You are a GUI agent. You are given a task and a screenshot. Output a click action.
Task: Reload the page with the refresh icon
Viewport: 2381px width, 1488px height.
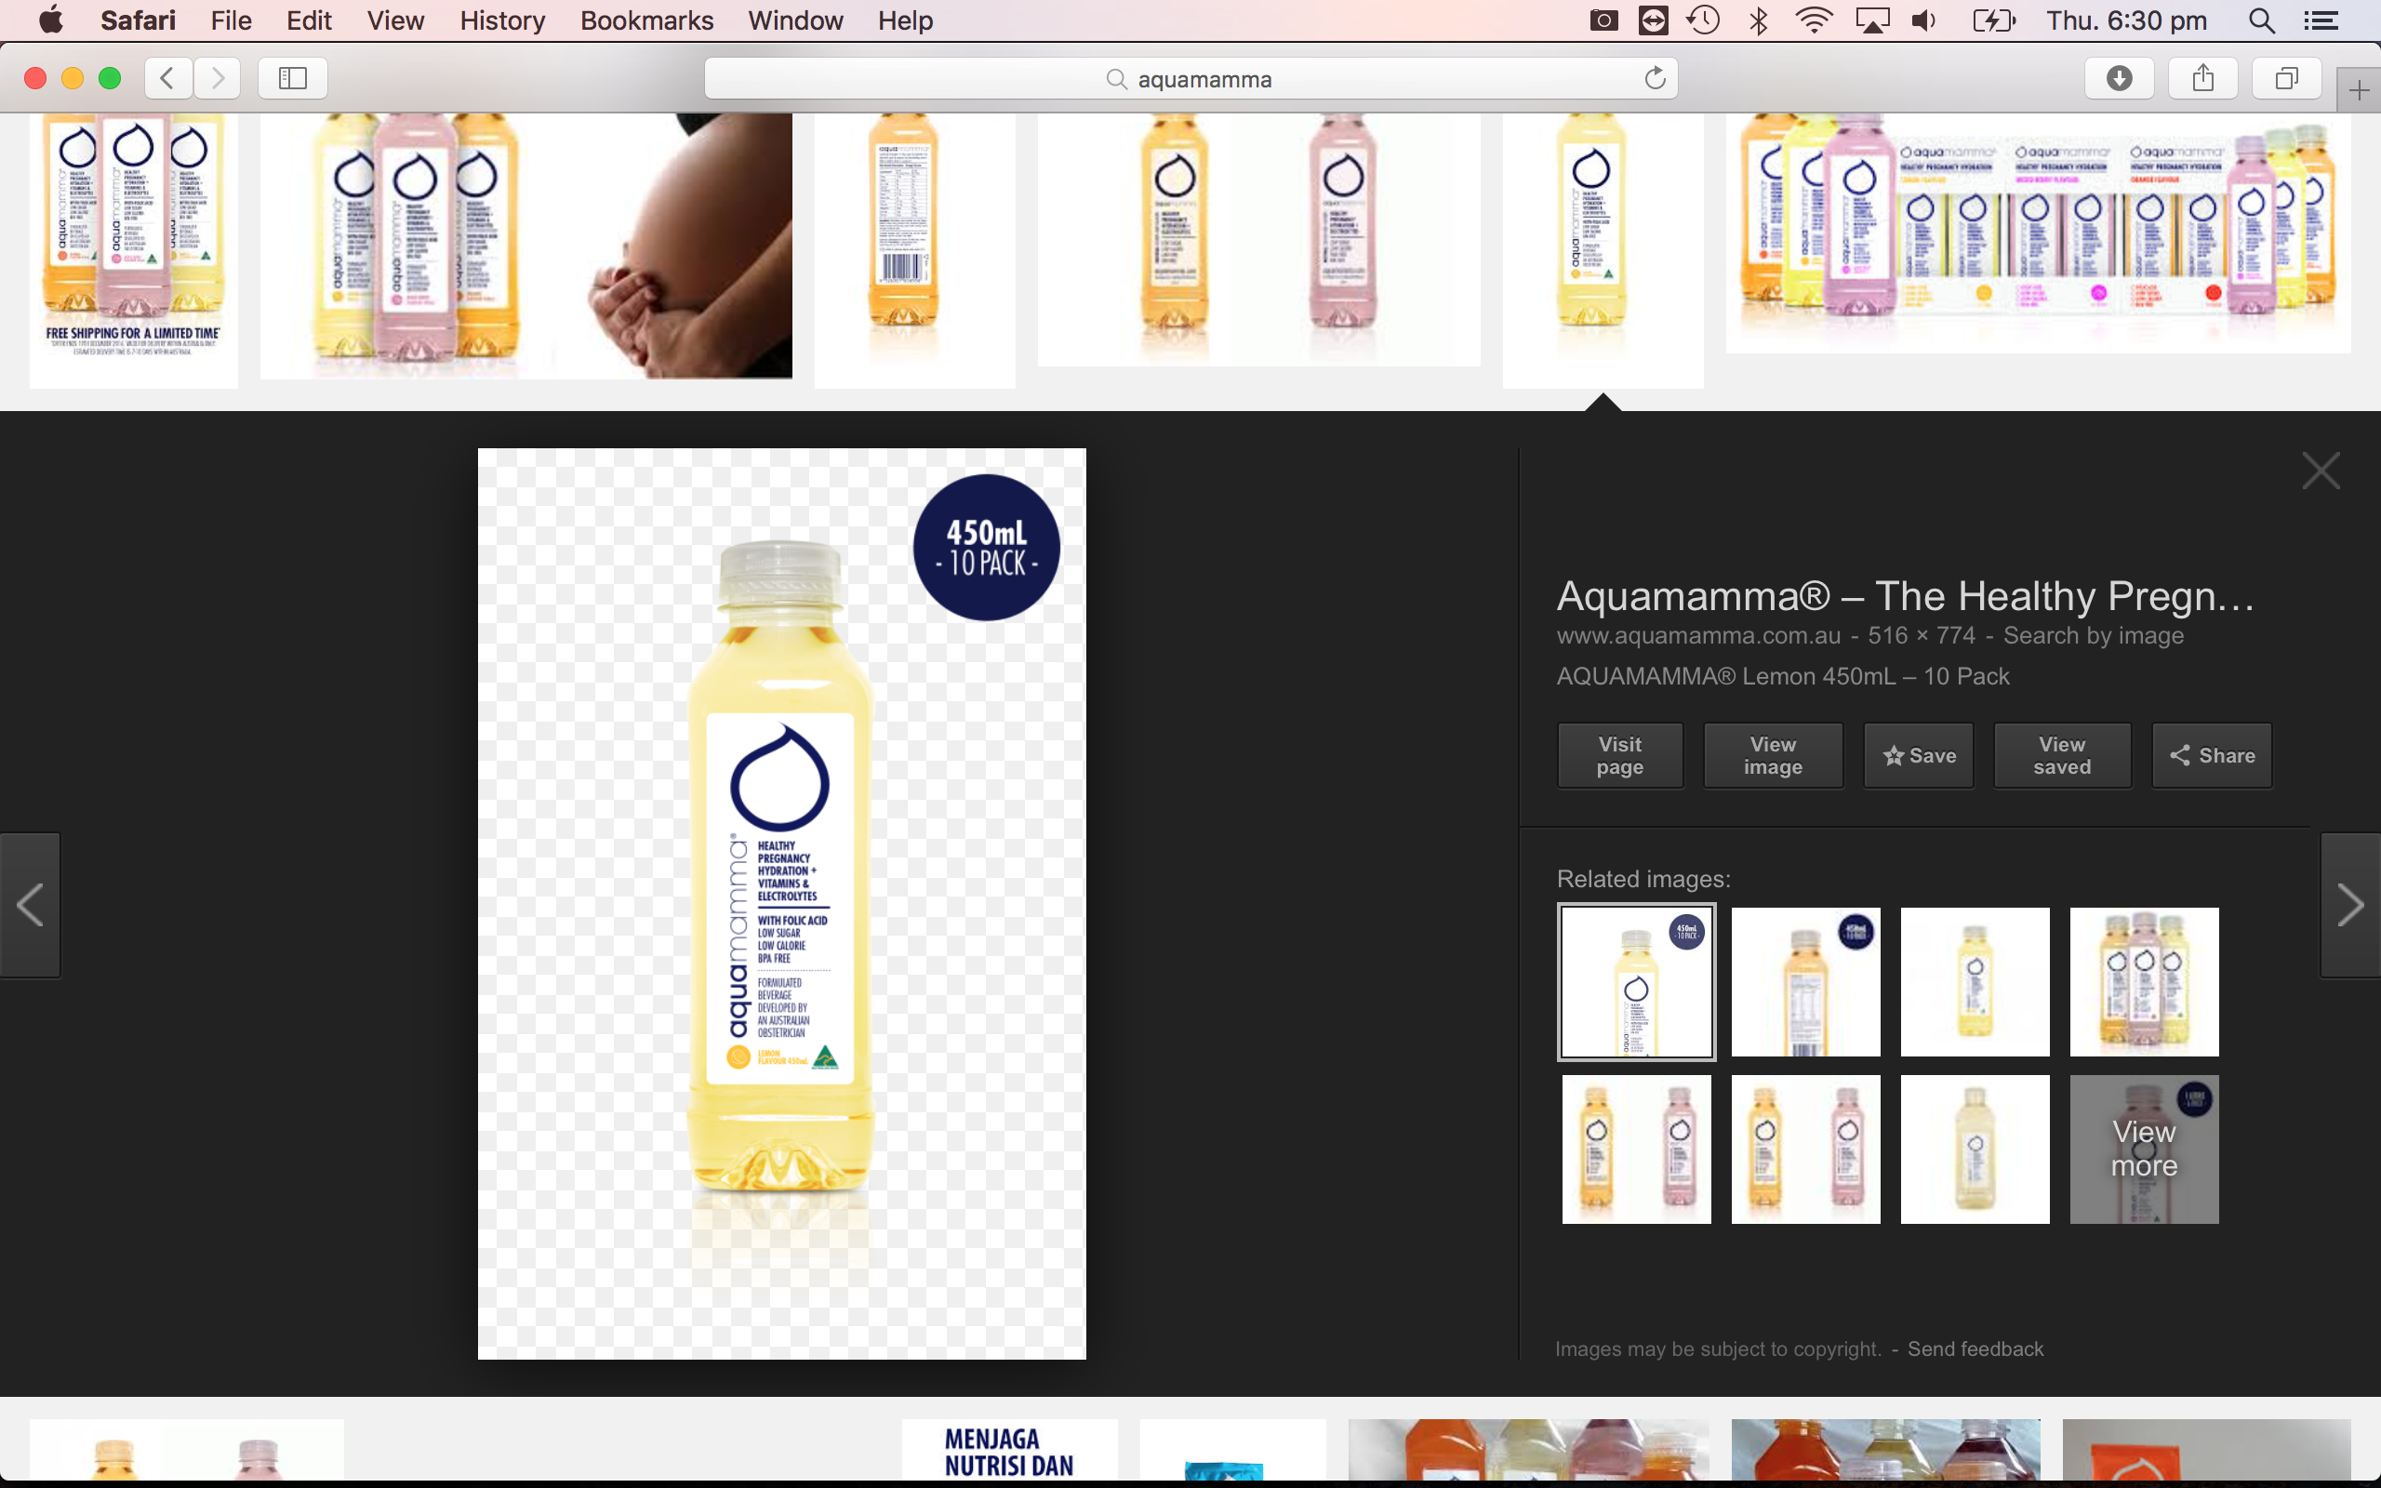pos(1655,79)
